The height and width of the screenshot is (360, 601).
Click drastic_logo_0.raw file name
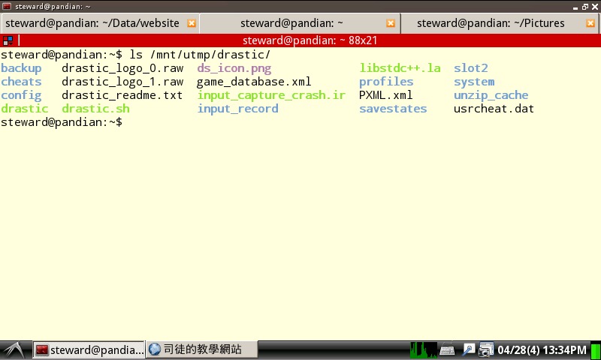(x=122, y=68)
